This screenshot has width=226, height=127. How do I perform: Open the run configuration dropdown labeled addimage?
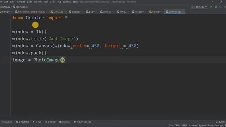(199, 7)
